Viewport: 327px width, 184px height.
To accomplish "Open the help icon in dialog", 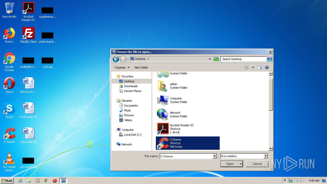I will pos(267,67).
